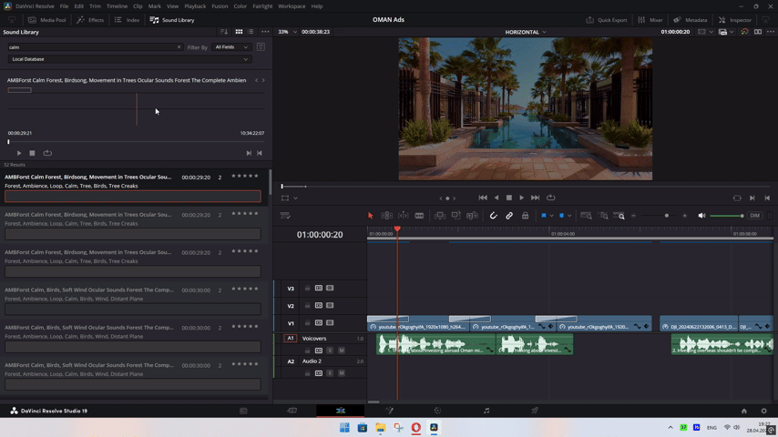Play timeline viewer in reverse
This screenshot has width=778, height=437.
(x=496, y=198)
